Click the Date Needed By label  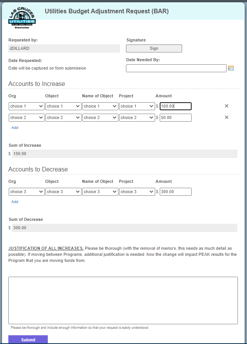[143, 60]
